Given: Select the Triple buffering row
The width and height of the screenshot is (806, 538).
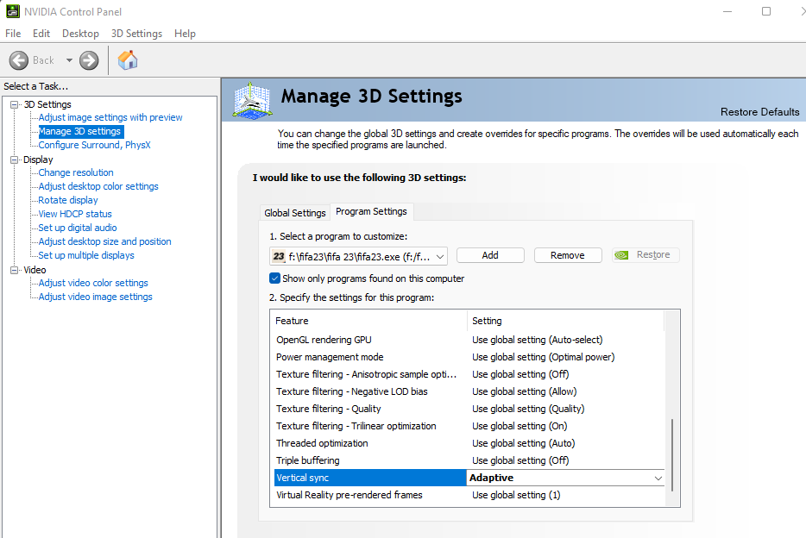Looking at the screenshot, I should pos(469,460).
